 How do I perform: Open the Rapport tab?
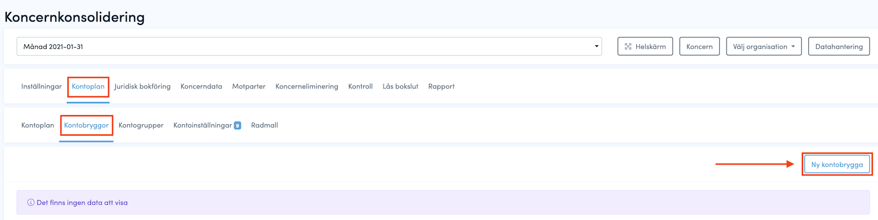[442, 87]
